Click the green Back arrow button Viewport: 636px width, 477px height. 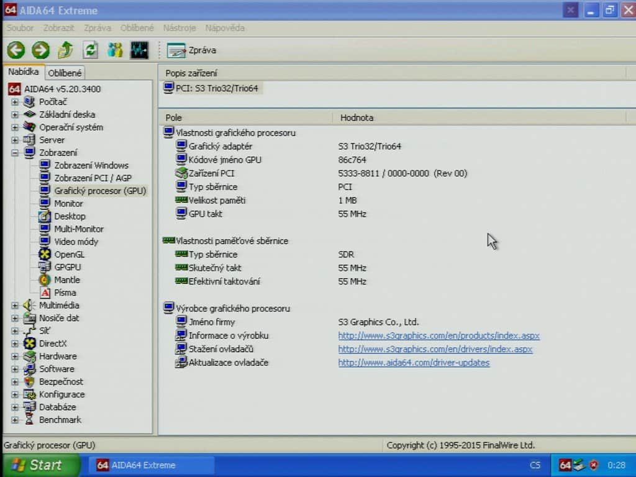(x=16, y=50)
